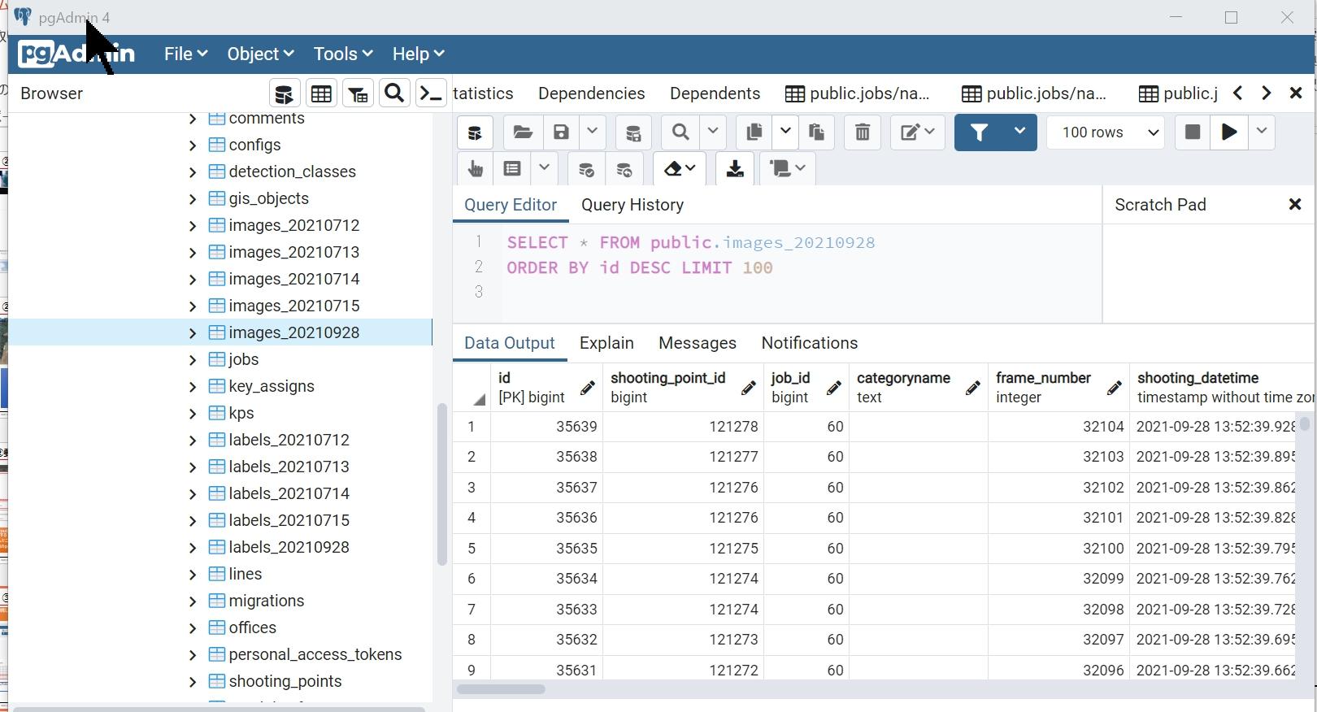Viewport: 1317px width, 712px height.
Task: Switch to the Query History tab
Action: (x=632, y=205)
